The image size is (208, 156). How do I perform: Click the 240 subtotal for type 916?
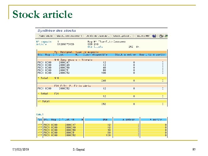pyautogui.click(x=104, y=81)
